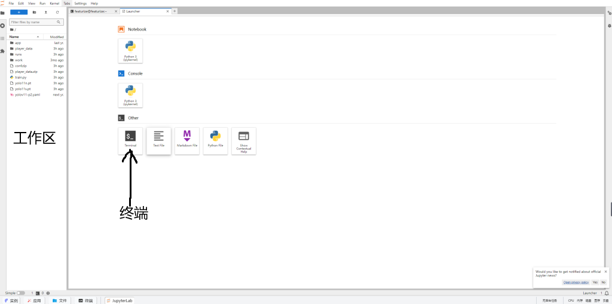The image size is (612, 304).
Task: Open the Kernel menu
Action: tap(54, 4)
